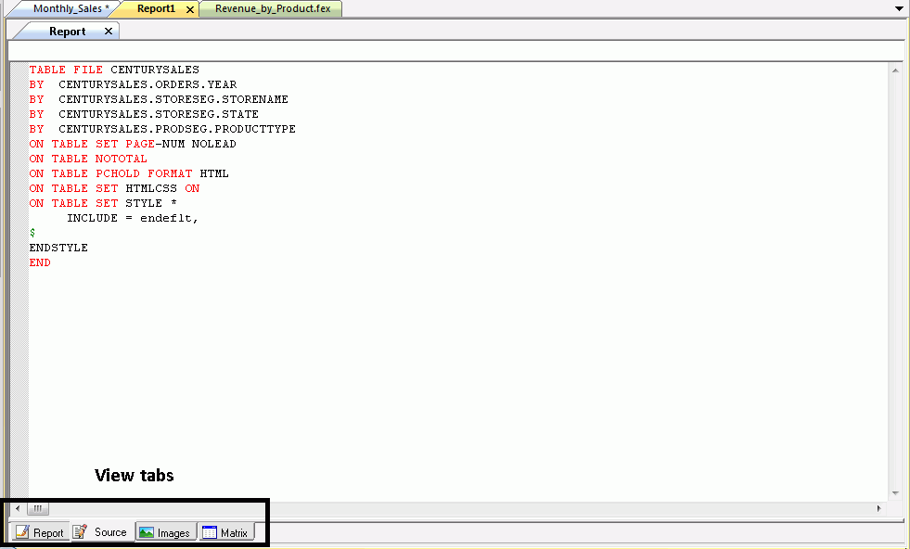Close the inner Report tab
Image resolution: width=910 pixels, height=549 pixels.
[x=108, y=32]
